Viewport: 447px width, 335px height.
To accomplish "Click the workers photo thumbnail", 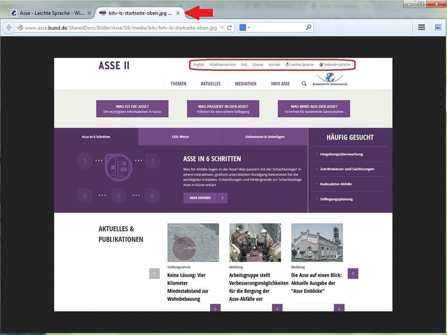I will click(x=255, y=242).
